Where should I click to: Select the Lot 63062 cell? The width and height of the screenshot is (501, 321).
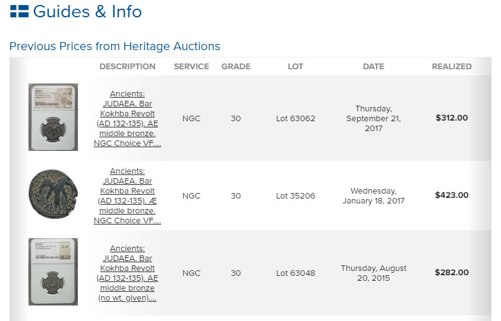coord(296,118)
